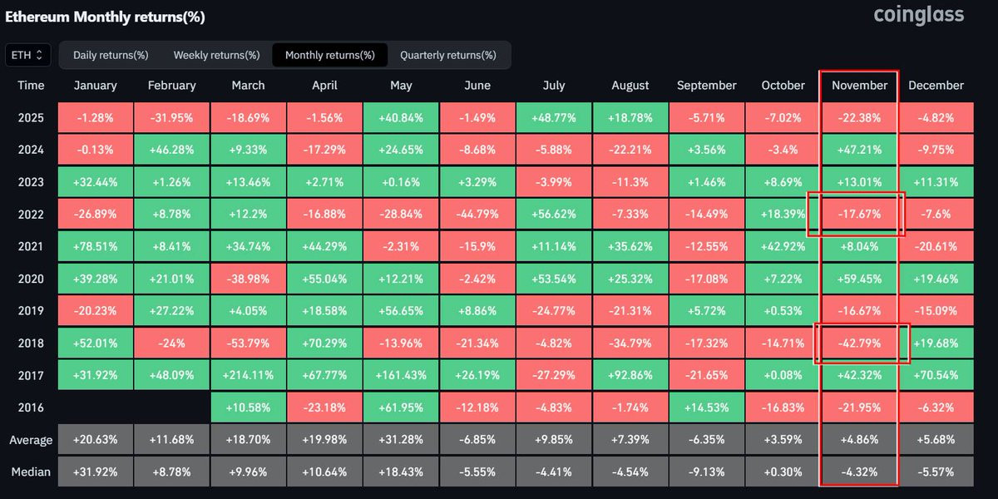Click the coinglass logo
The width and height of the screenshot is (998, 499).
(x=919, y=15)
